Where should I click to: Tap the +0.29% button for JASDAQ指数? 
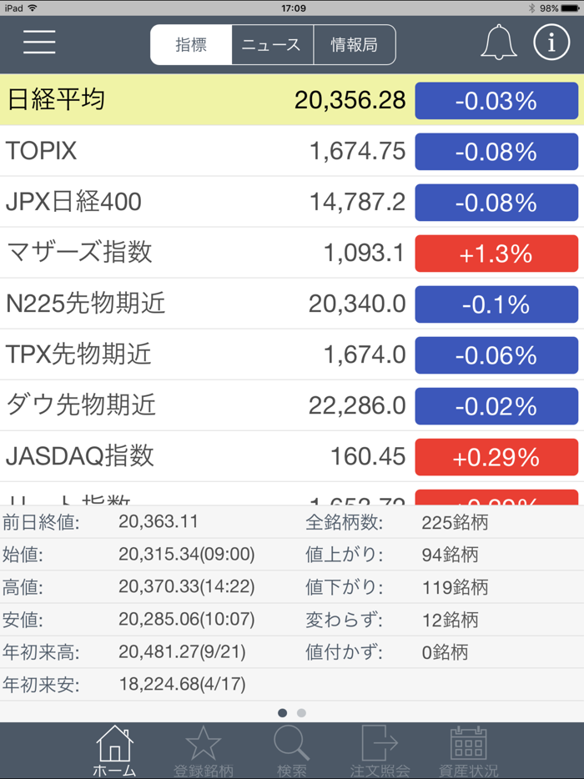[x=496, y=457]
